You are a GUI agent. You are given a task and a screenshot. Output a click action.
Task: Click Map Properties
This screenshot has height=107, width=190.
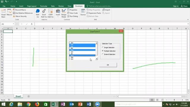coord(93,10)
